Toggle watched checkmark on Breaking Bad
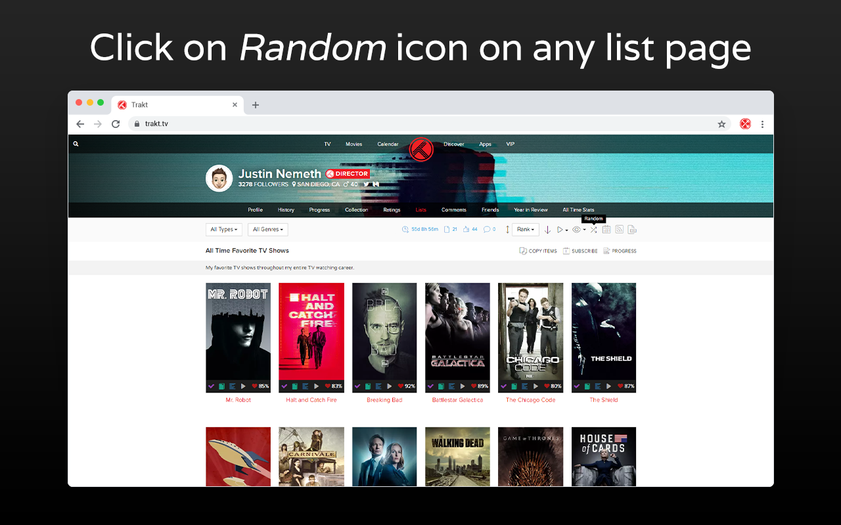 [358, 387]
